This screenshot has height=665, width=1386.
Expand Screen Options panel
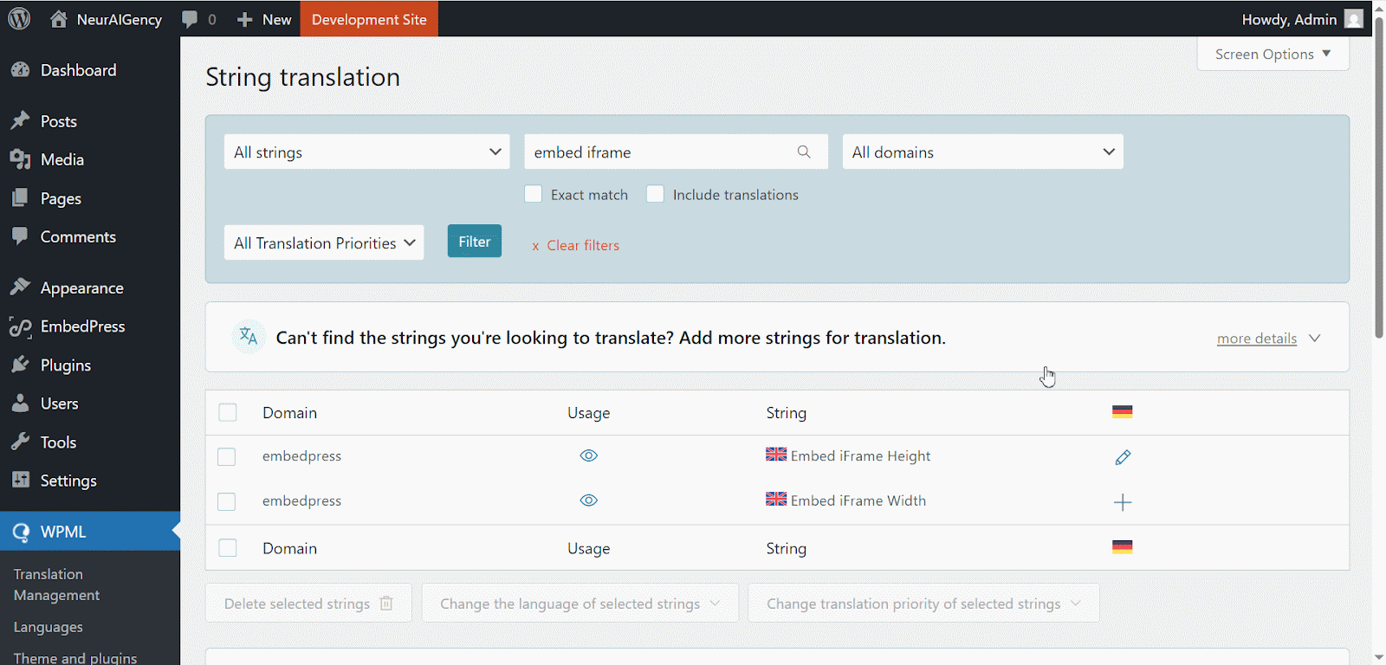click(1273, 54)
